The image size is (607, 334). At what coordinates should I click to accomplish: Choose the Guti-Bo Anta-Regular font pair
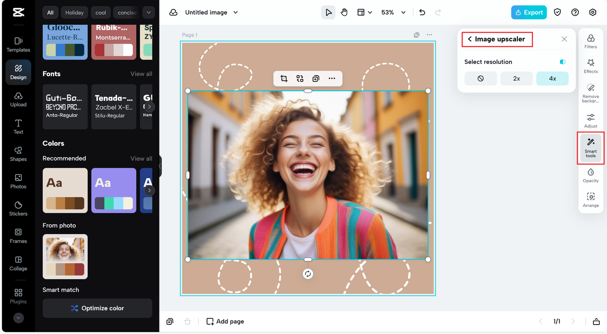[65, 106]
